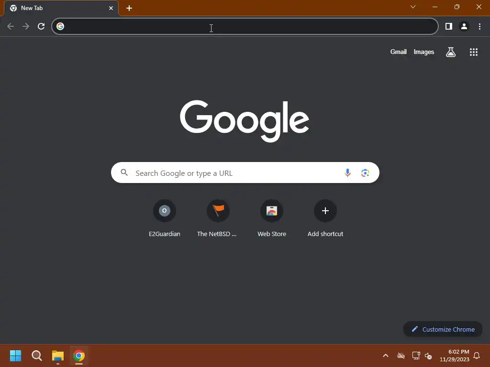Click Add shortcut

coord(325,218)
